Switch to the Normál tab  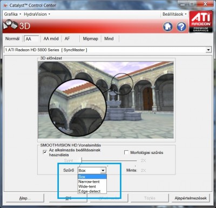[x=12, y=38]
